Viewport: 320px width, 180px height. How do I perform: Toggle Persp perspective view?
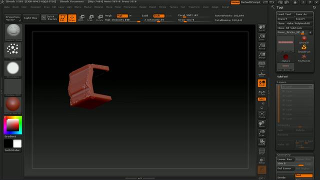262,64
